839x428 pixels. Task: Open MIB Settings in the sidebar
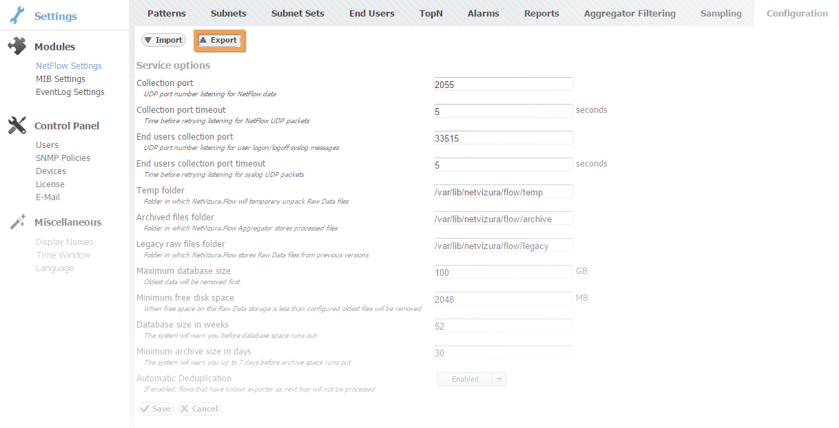(61, 79)
